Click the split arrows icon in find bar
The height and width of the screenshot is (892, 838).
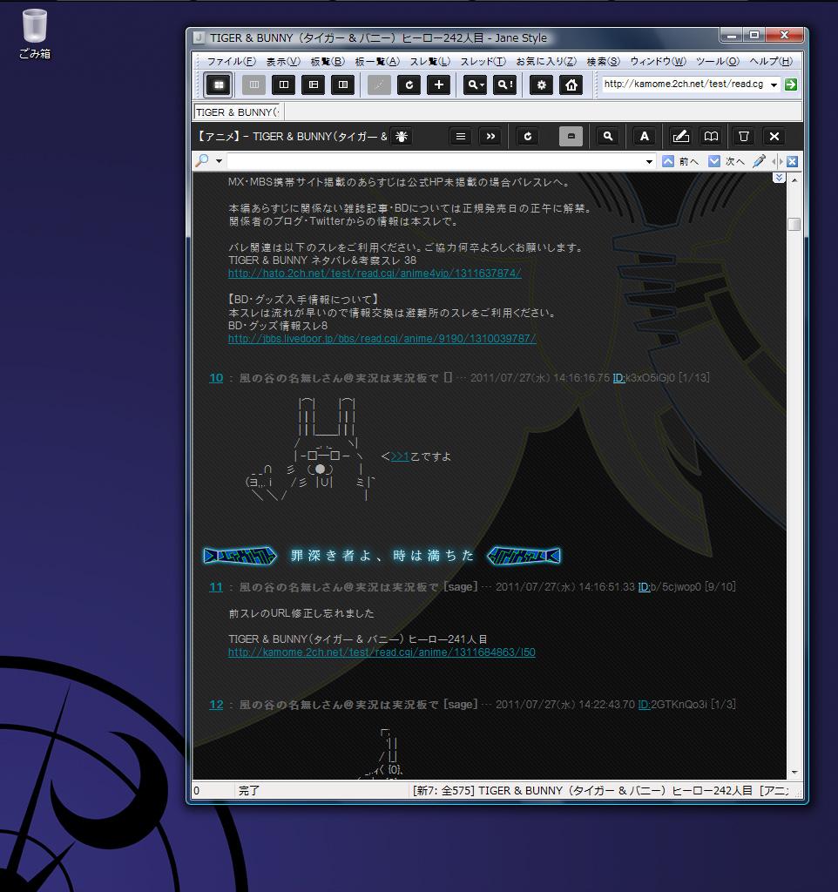[776, 161]
